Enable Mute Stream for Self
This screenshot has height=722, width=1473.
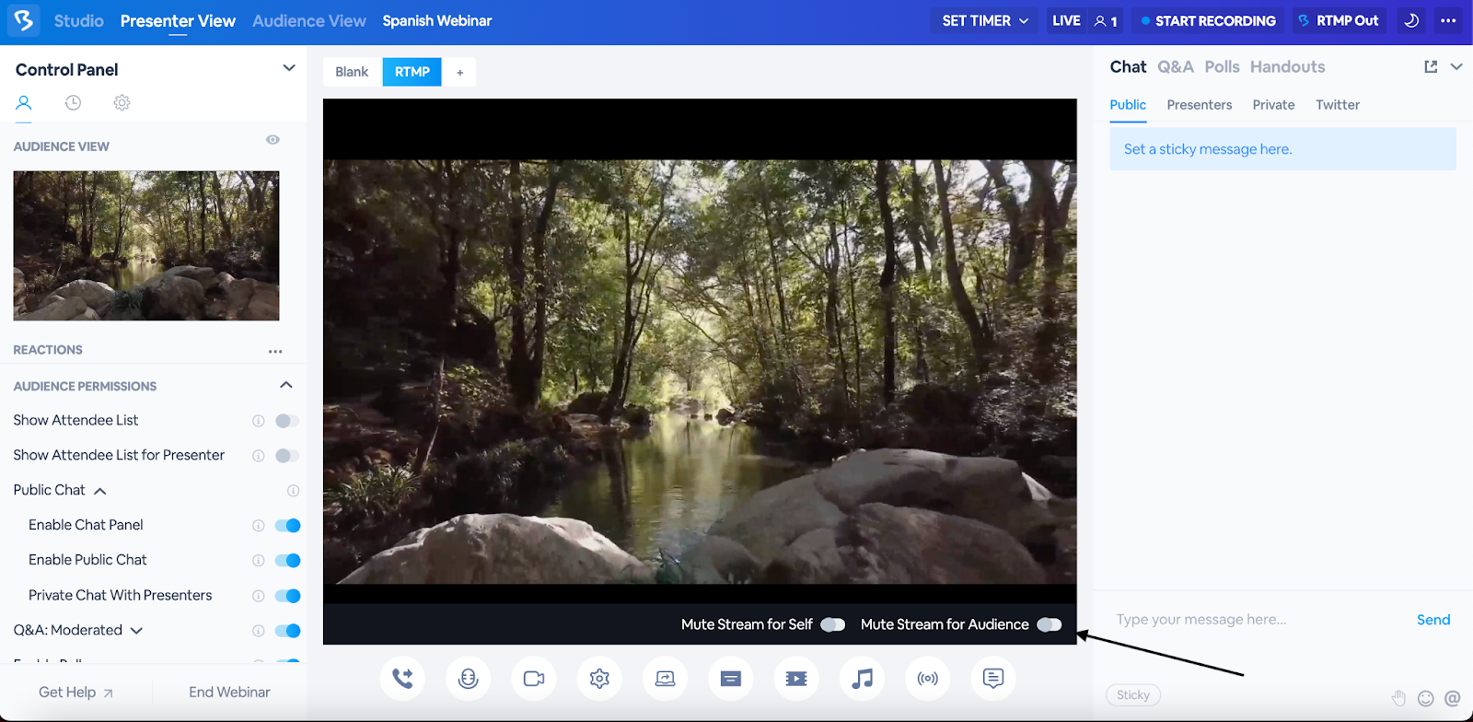pos(833,624)
